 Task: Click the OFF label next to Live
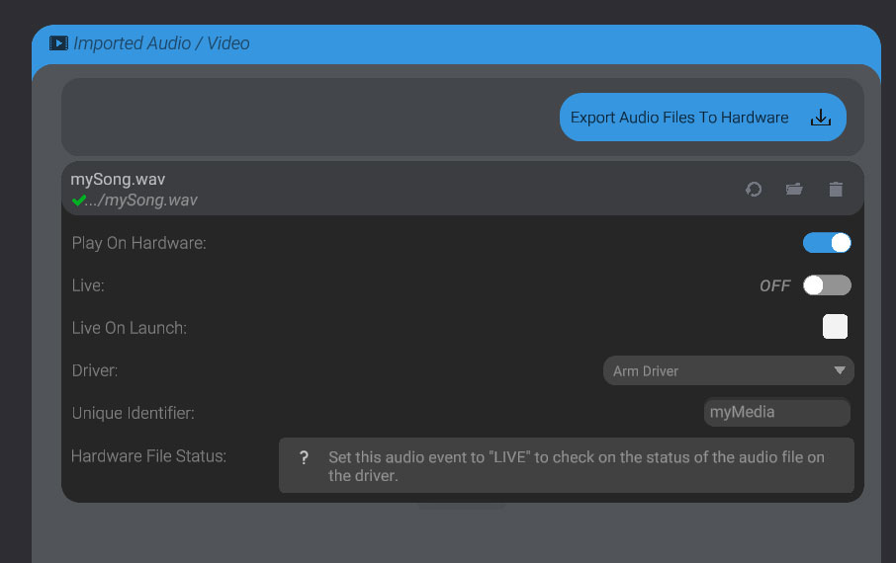coord(775,285)
